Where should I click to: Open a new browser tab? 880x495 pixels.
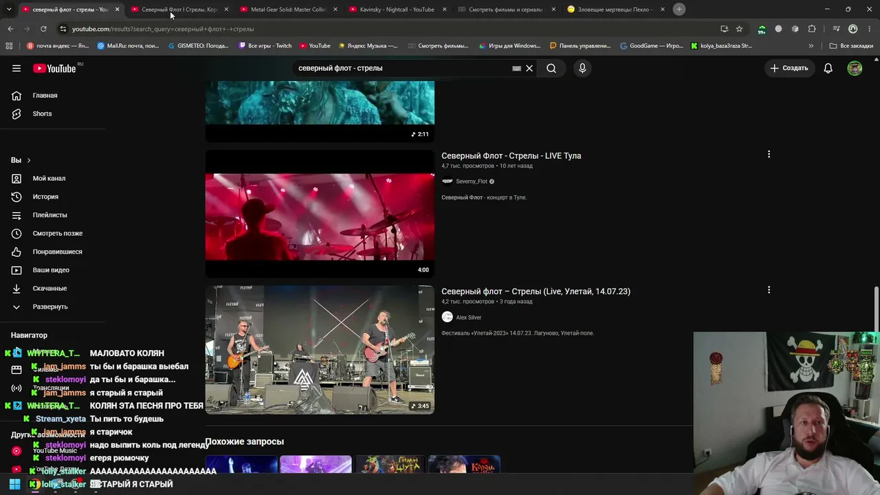(679, 9)
